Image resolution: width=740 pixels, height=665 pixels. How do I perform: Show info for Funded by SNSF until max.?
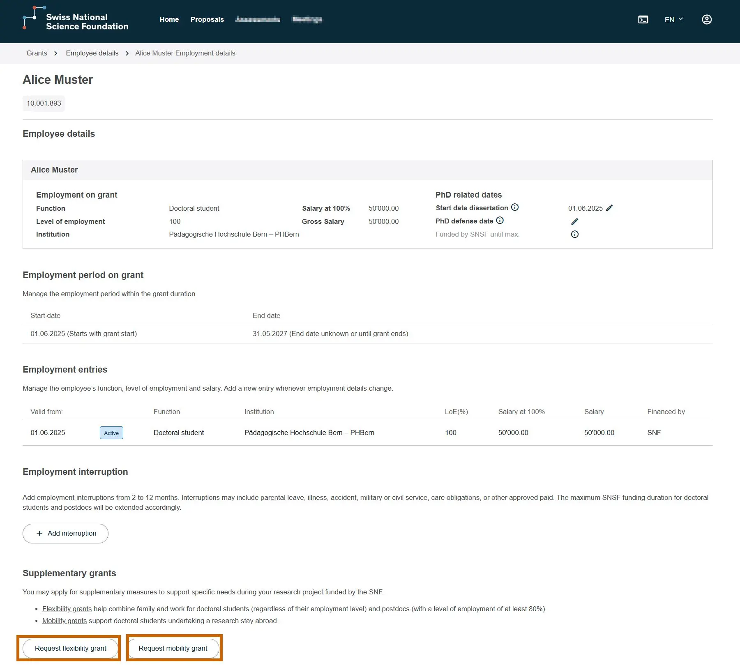click(575, 234)
